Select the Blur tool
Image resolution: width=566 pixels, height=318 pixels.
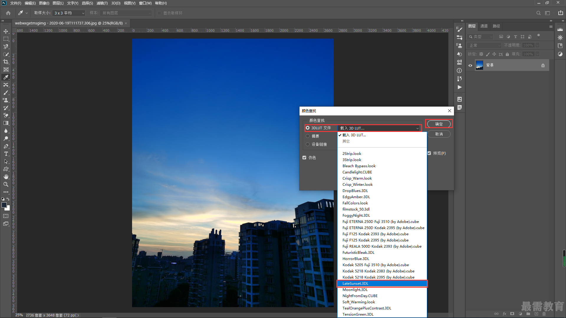[x=6, y=131]
